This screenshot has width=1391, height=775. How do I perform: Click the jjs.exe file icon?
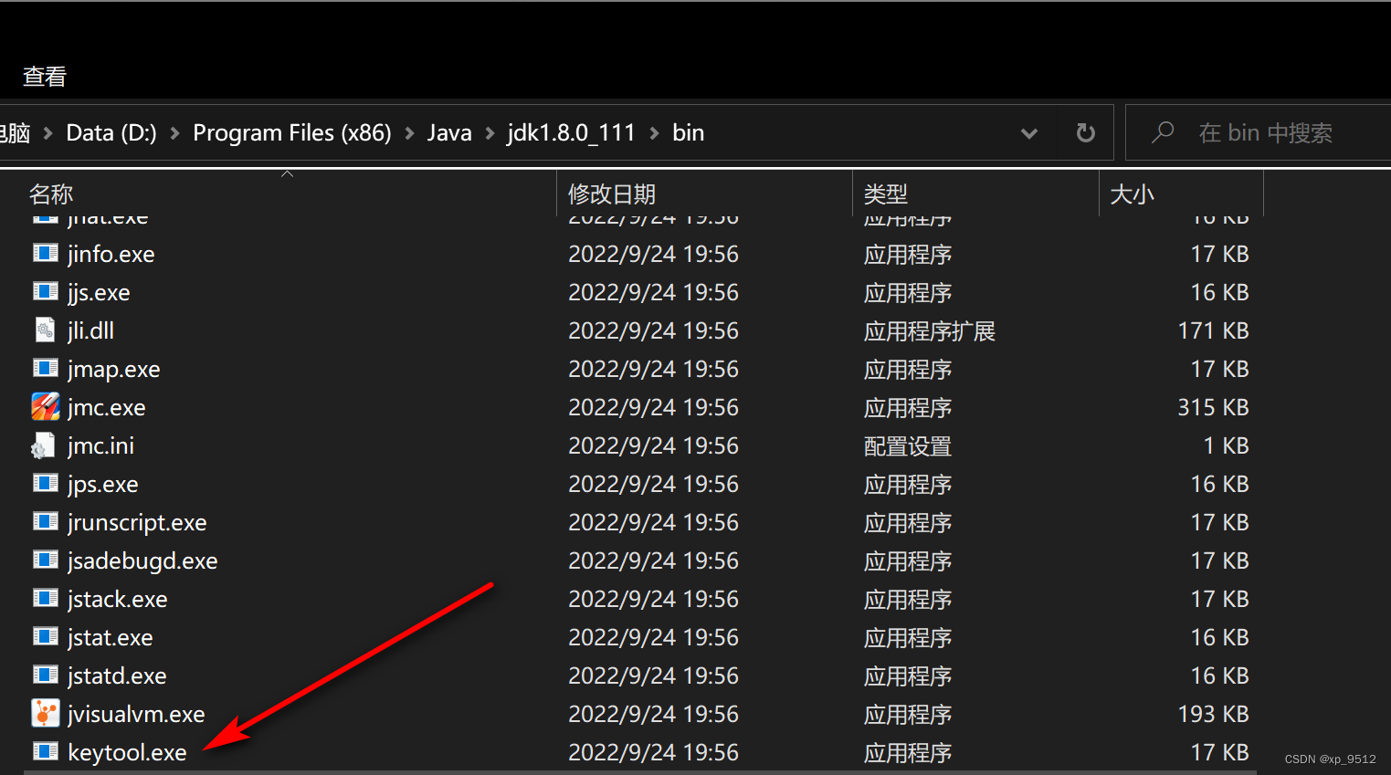[46, 291]
